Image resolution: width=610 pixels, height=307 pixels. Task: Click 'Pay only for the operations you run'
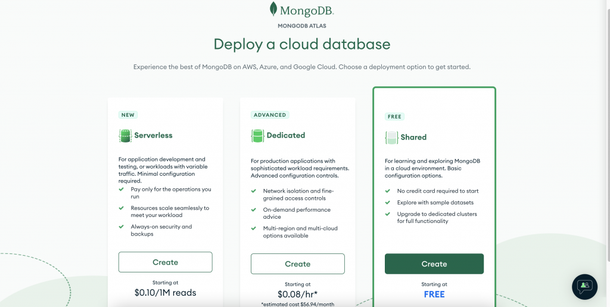coord(171,193)
